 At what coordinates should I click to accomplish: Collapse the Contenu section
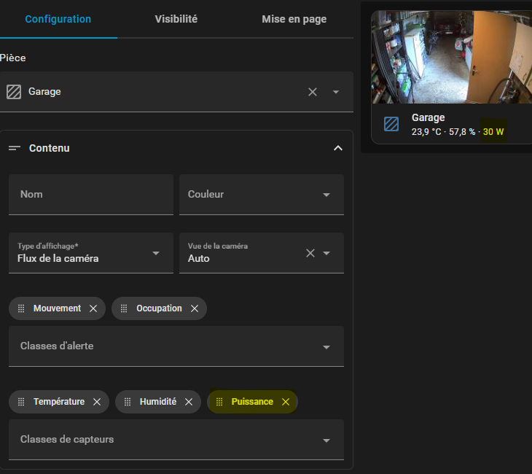click(337, 148)
